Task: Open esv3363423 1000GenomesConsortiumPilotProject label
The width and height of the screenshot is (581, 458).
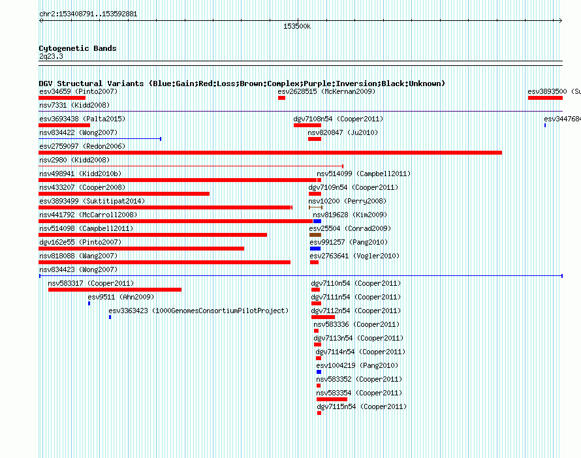Action: coord(198,311)
